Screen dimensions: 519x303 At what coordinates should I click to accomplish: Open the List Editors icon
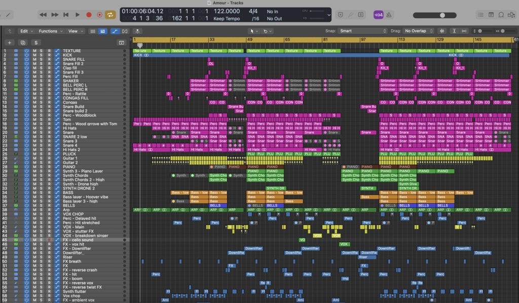[x=481, y=15]
